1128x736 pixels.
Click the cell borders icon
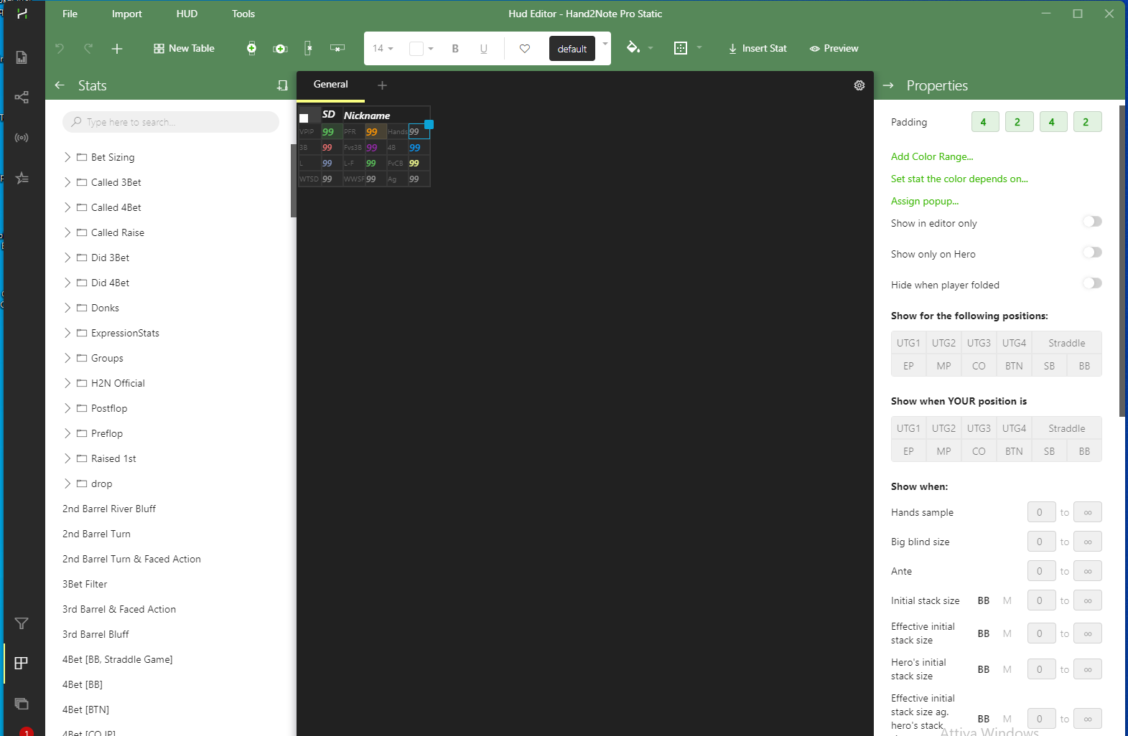pyautogui.click(x=681, y=48)
